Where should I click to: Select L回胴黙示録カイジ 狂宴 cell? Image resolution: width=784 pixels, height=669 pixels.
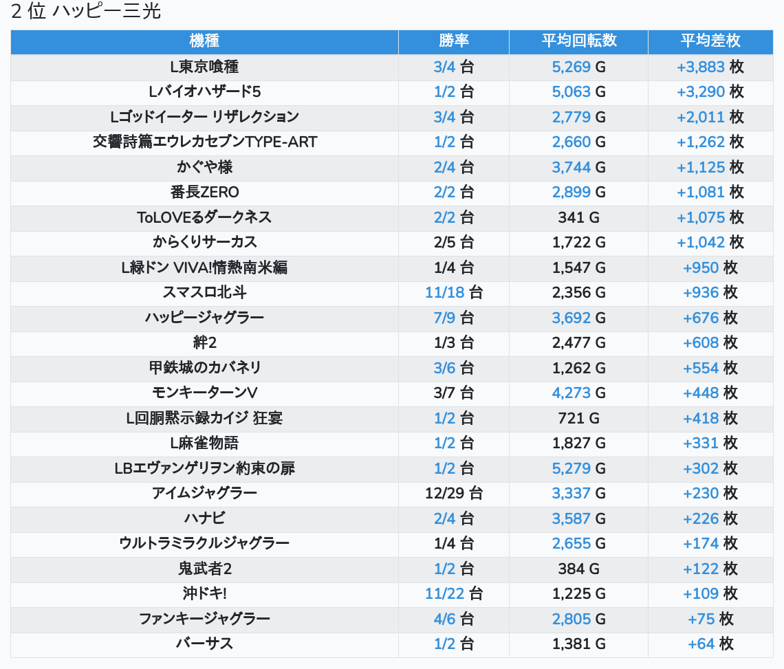(x=204, y=418)
